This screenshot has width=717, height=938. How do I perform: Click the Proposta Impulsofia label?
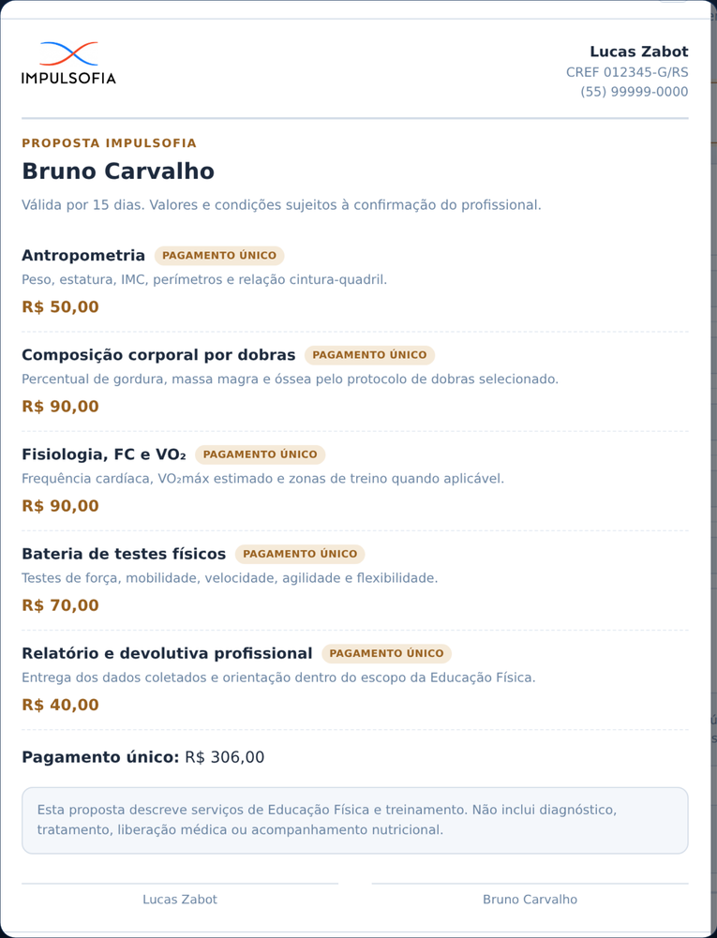coord(109,143)
